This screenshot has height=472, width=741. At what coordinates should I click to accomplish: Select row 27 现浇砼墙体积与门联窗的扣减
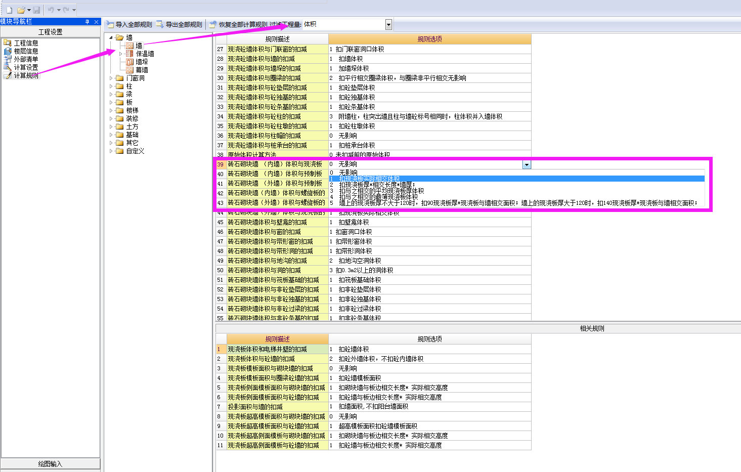click(x=278, y=49)
